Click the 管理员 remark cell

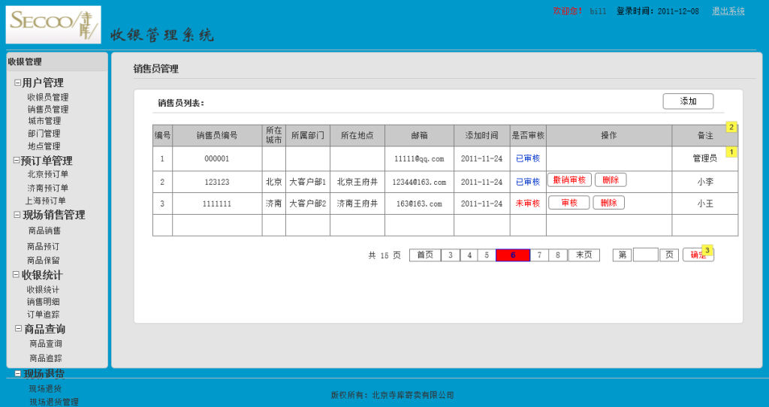pos(704,158)
